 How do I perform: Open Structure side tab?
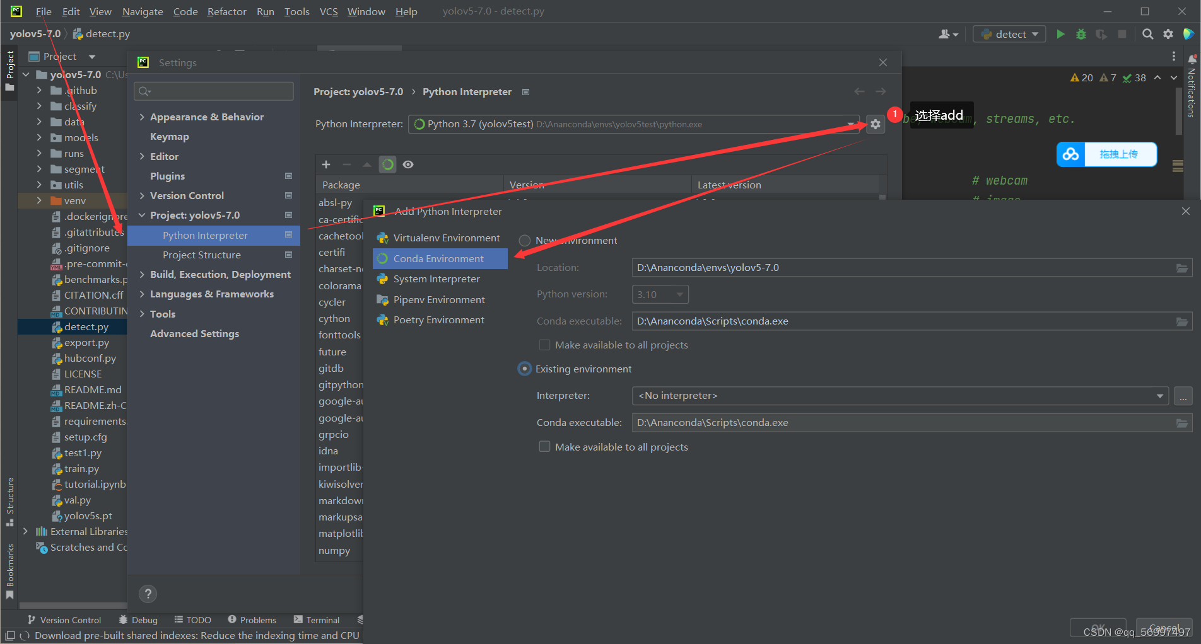click(x=9, y=502)
